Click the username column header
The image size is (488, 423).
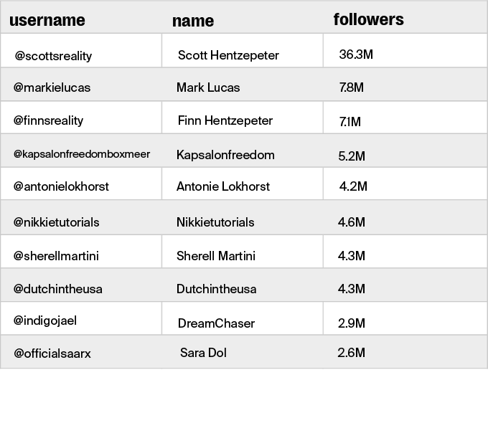pos(47,20)
